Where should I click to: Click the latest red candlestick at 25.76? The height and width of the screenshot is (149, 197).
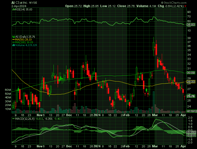tap(185, 98)
